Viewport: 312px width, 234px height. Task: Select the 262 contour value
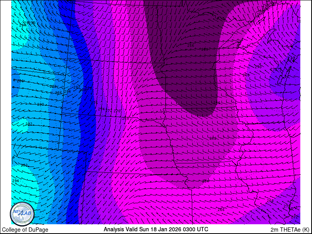click(213, 138)
